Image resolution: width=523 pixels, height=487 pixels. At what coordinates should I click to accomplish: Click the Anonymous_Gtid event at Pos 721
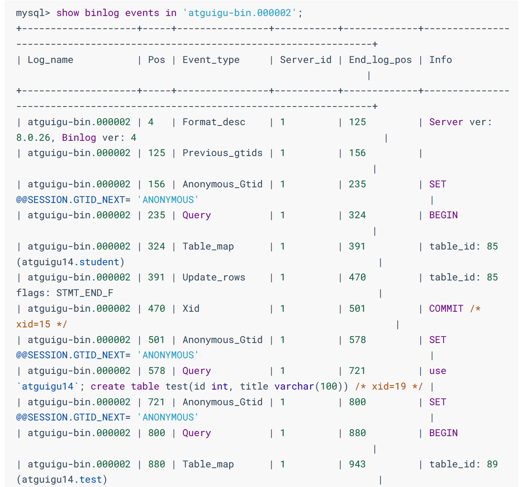(223, 402)
